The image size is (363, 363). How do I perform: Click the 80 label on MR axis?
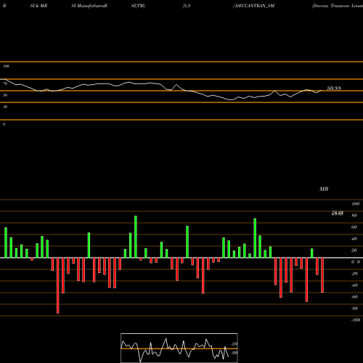[x=354, y=216]
